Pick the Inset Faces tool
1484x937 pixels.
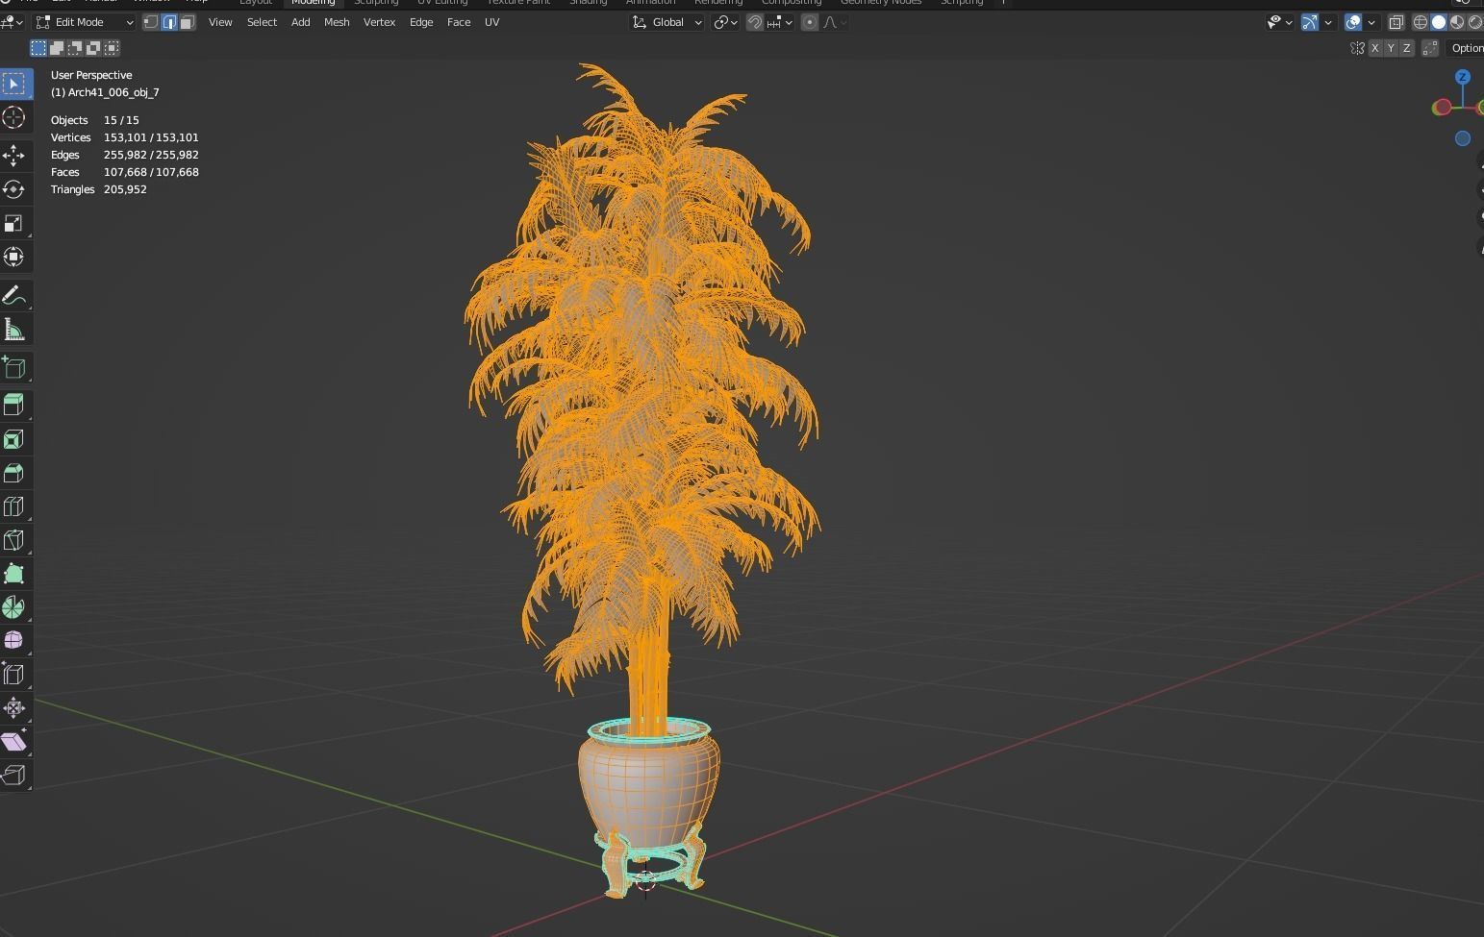point(14,439)
